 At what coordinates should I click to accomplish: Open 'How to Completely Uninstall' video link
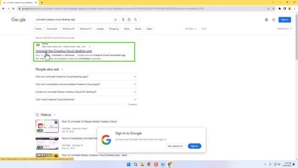[79, 138]
